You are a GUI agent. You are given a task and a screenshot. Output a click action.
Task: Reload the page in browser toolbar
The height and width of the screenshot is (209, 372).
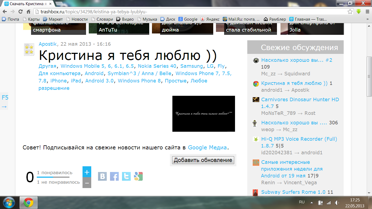click(x=20, y=12)
